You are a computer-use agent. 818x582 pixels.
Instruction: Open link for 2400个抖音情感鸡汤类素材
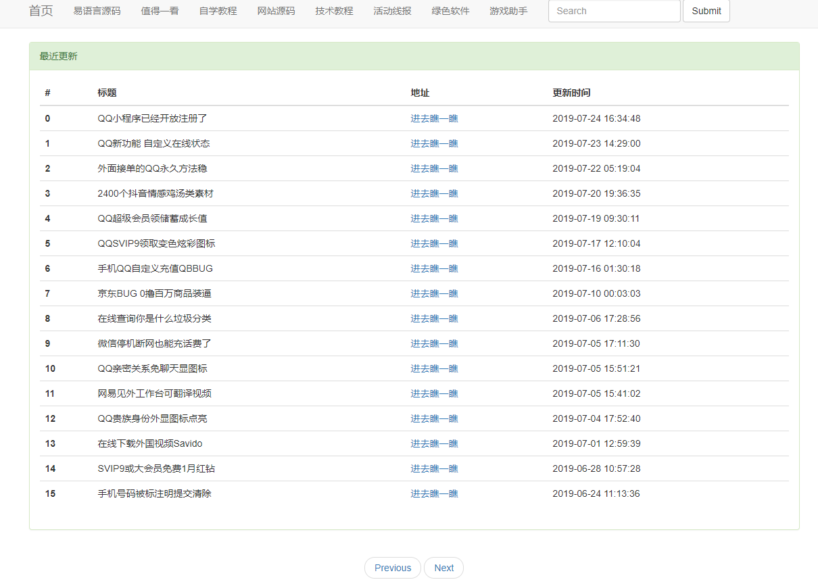click(434, 193)
